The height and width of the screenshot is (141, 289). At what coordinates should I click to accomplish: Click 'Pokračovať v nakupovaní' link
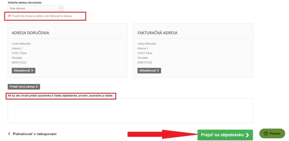tap(35, 134)
